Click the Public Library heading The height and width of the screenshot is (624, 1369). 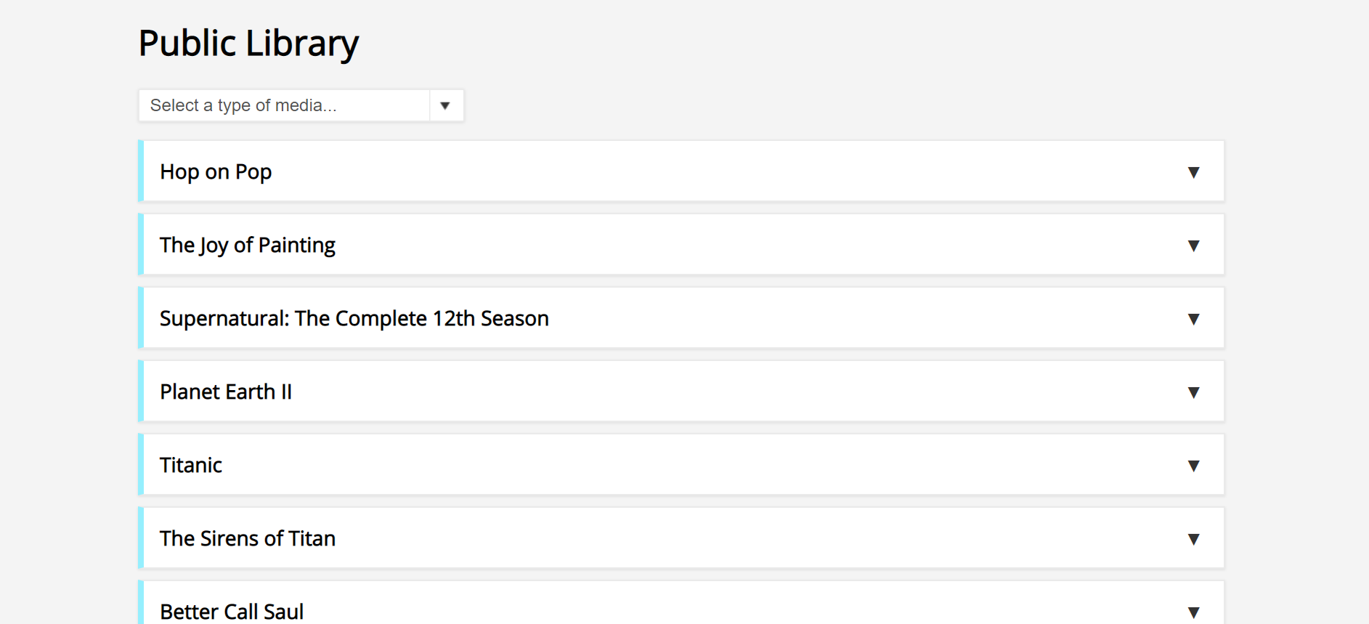tap(248, 43)
